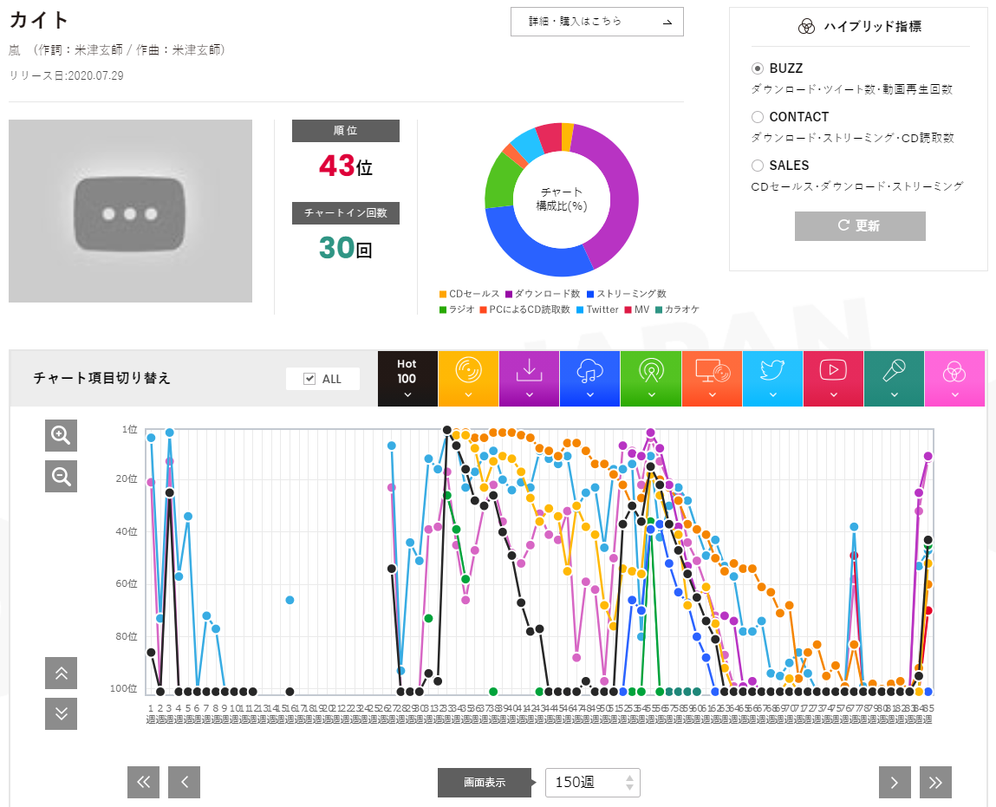Select the streaming cloud music icon tab
The image size is (996, 807).
[590, 379]
